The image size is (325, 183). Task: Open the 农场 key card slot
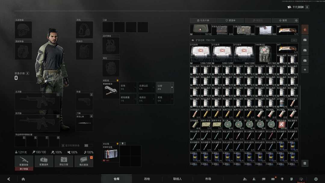click(128, 87)
